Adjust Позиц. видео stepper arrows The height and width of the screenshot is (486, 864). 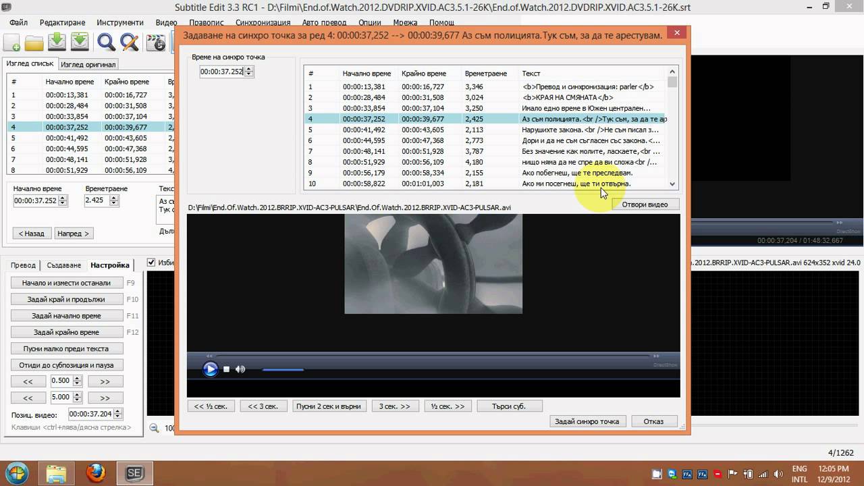click(118, 414)
